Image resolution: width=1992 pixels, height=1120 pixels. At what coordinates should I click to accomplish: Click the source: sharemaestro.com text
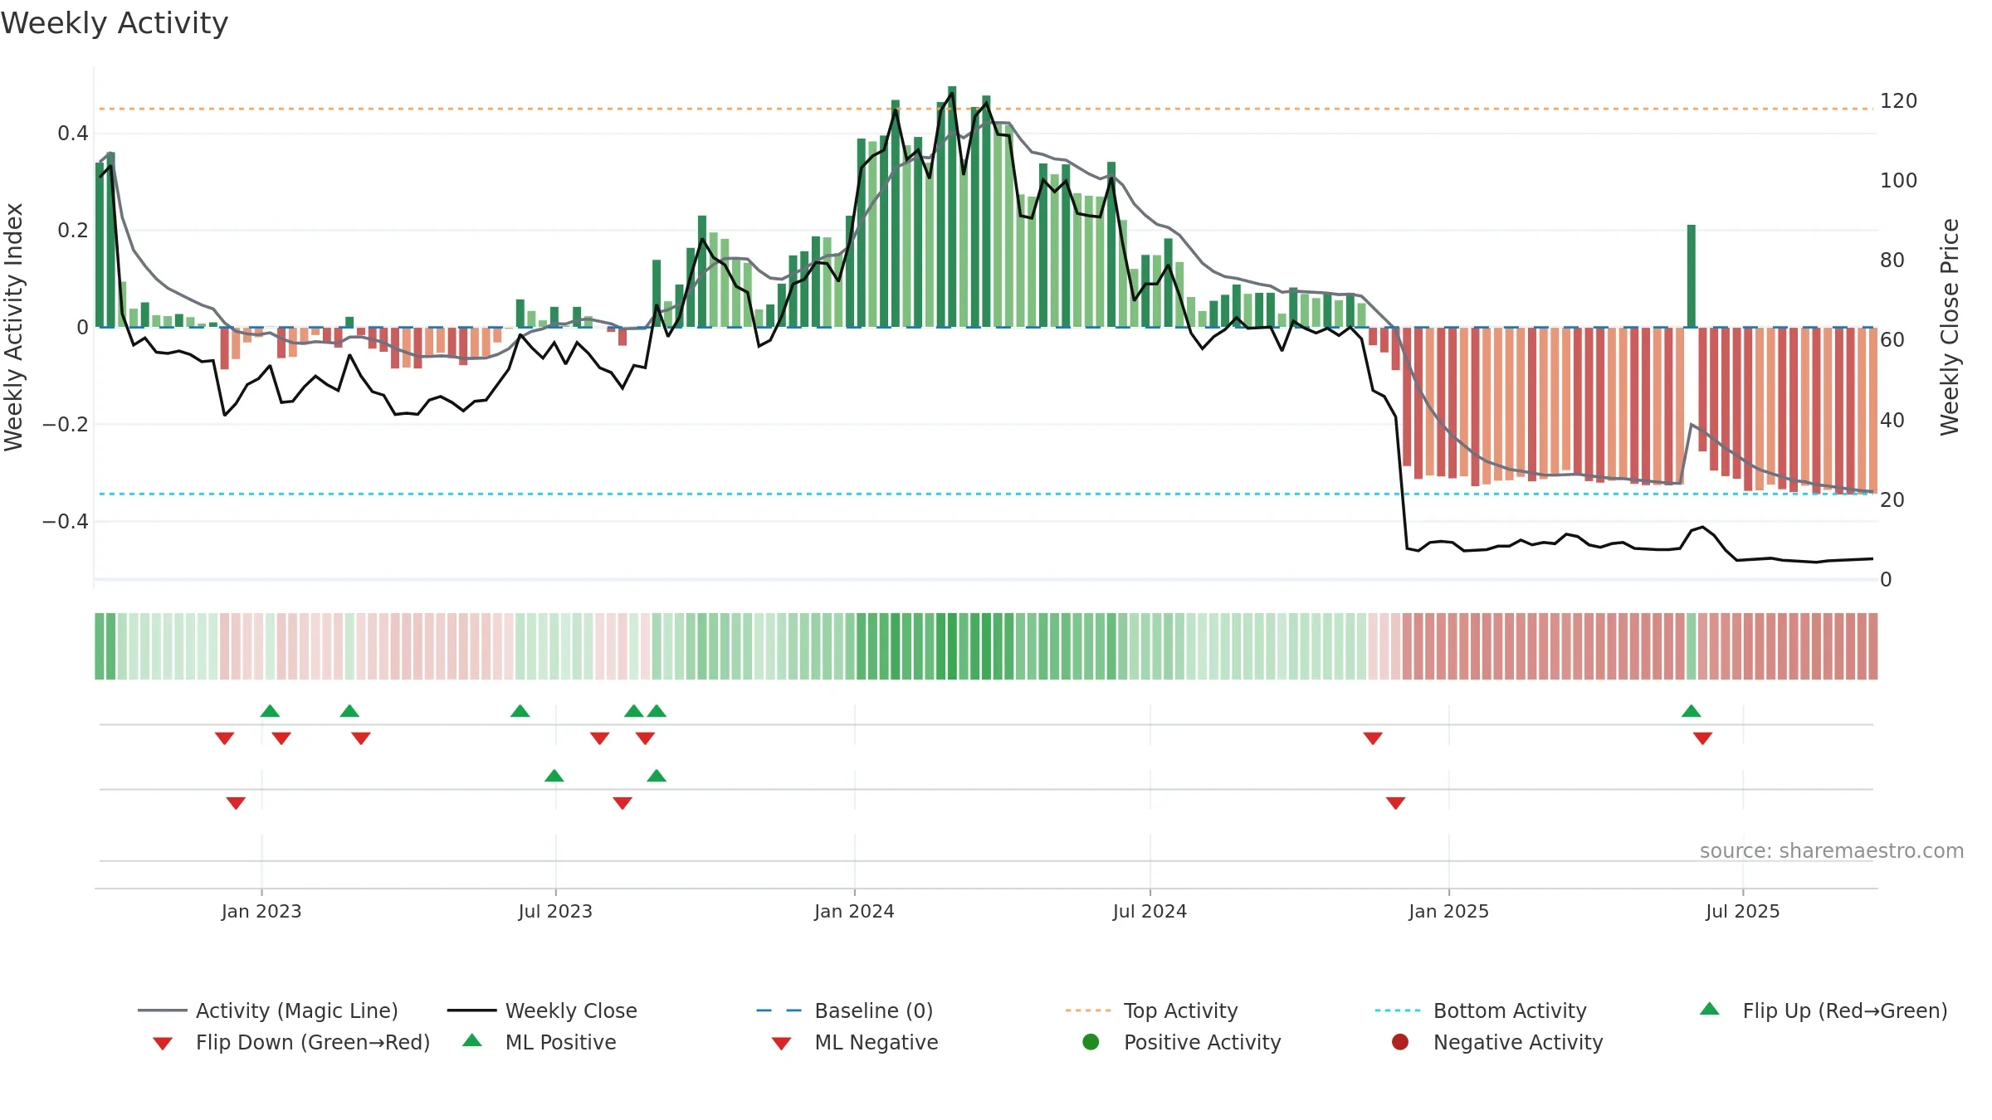(1832, 850)
